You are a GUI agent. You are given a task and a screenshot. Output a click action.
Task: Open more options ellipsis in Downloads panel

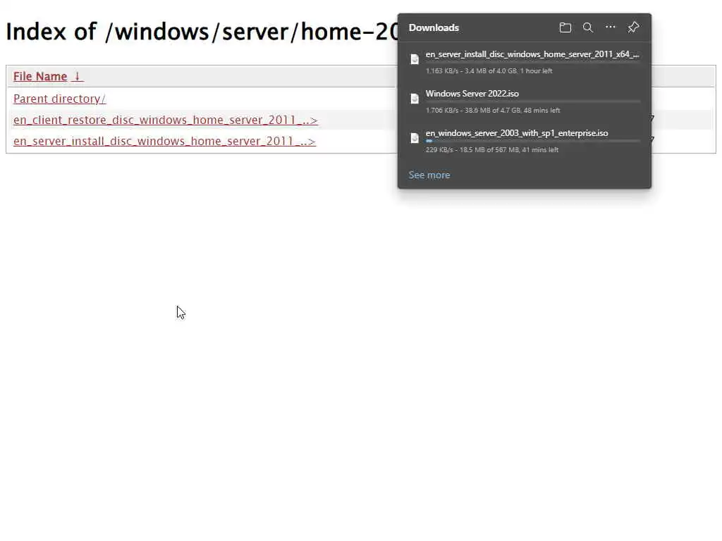[610, 27]
